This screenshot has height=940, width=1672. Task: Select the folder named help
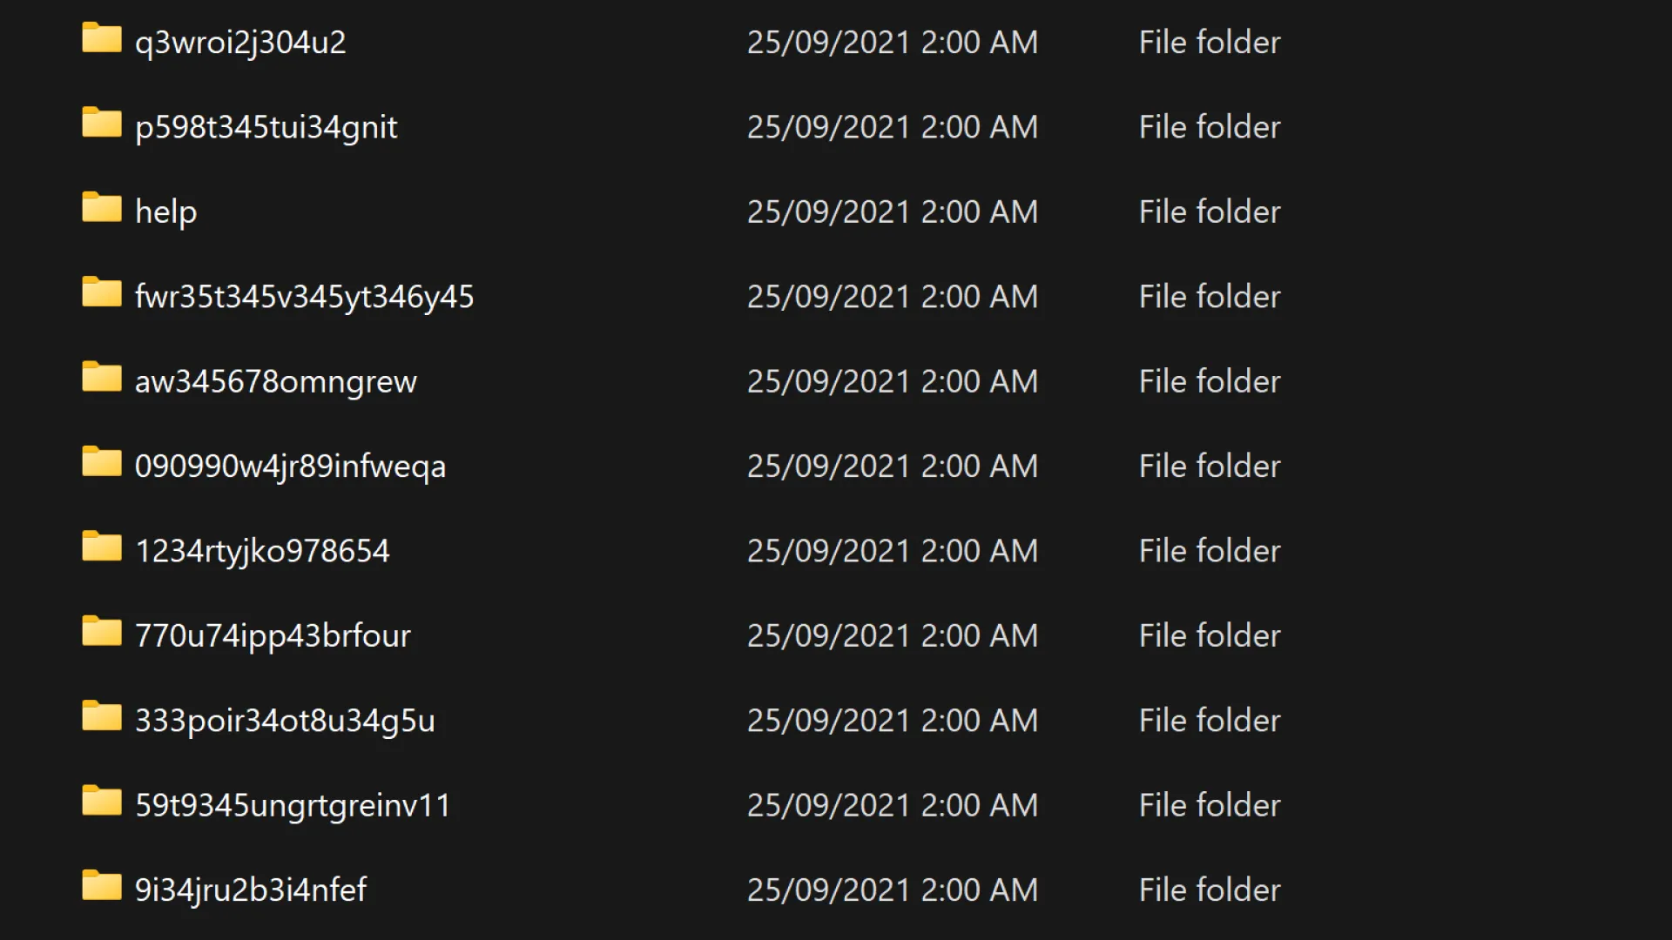coord(165,211)
